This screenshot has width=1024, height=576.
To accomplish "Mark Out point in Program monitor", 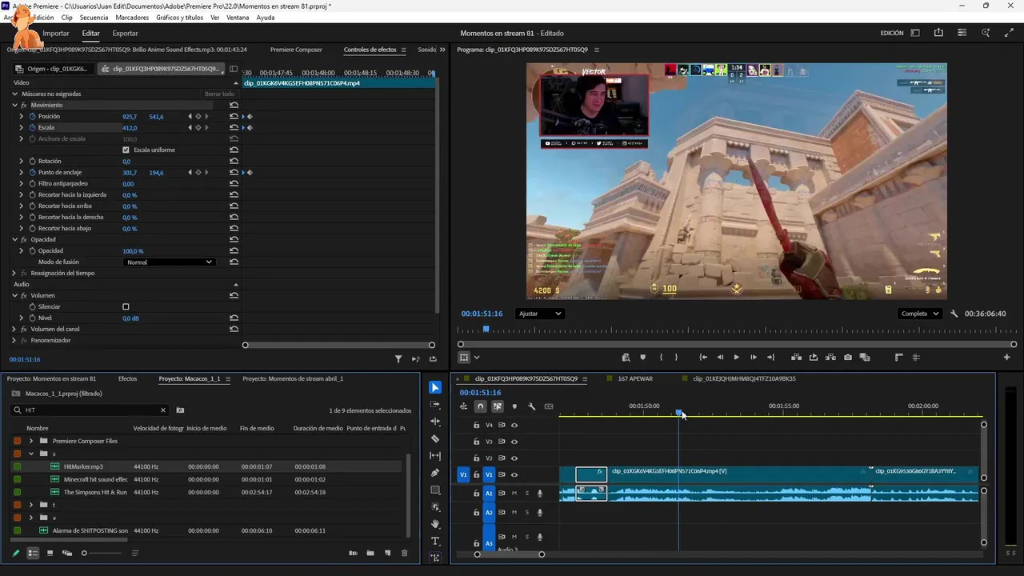I will pyautogui.click(x=676, y=358).
